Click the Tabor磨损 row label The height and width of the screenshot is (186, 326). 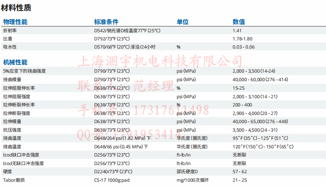pos(14,180)
